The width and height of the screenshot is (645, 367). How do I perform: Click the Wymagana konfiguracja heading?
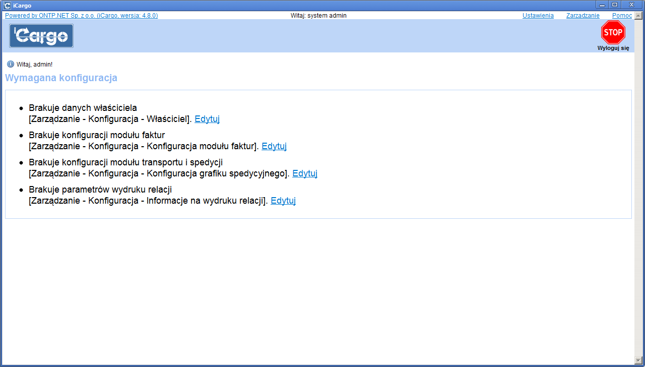click(61, 78)
